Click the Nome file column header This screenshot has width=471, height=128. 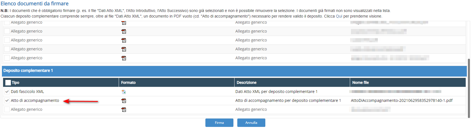click(360, 83)
